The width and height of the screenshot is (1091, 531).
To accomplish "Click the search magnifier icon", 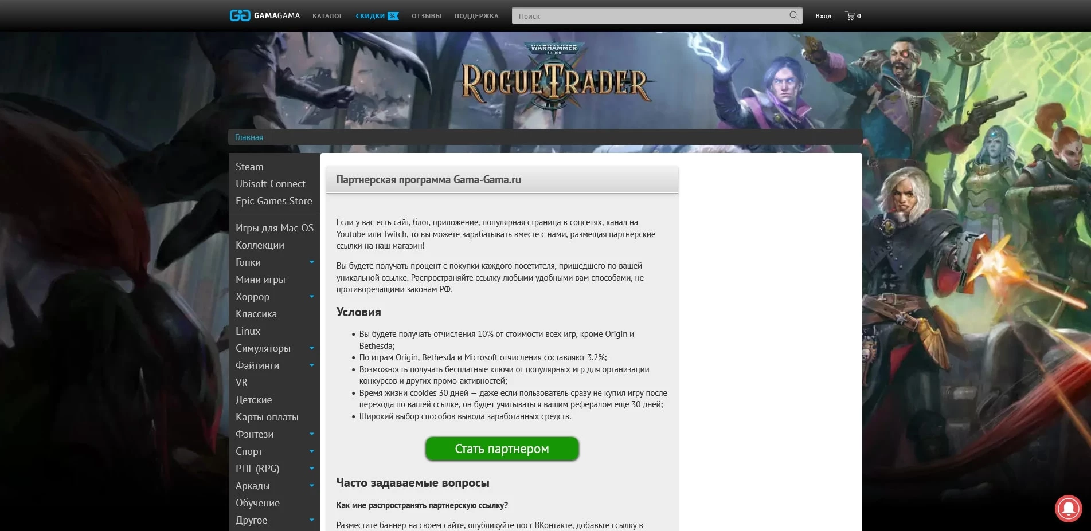I will [x=793, y=15].
